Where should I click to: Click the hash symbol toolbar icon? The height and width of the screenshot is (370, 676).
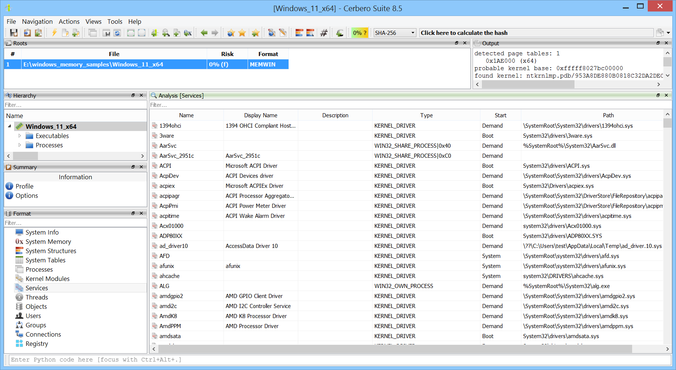[x=324, y=33]
